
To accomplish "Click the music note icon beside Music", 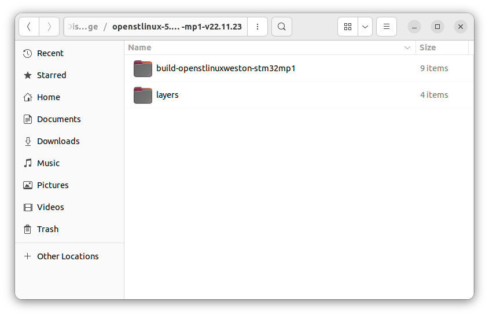I will (x=27, y=163).
